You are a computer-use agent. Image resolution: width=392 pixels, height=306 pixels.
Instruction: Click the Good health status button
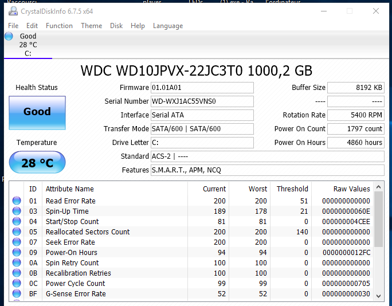37,113
